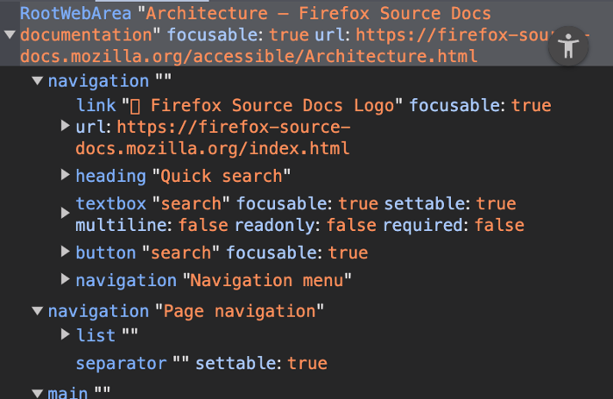Viewport: 613px width, 399px height.
Task: Select the RootWebArea "Architecture" row
Action: tap(306, 35)
